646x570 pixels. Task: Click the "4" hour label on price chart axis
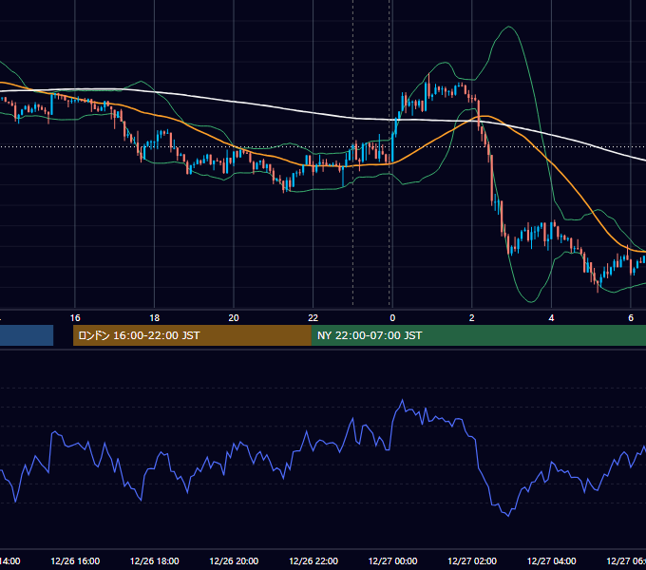551,318
